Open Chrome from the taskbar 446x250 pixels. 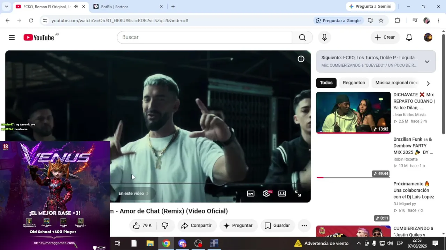coord(166,243)
